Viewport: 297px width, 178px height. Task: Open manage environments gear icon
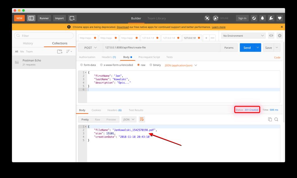tap(280, 36)
